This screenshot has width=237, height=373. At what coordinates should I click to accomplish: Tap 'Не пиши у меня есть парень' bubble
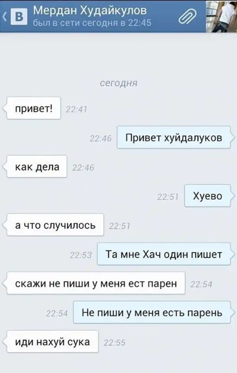pos(152,312)
